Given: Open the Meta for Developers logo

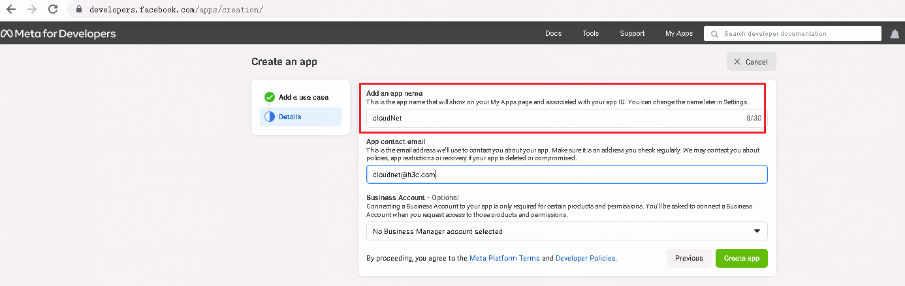Looking at the screenshot, I should (x=58, y=34).
